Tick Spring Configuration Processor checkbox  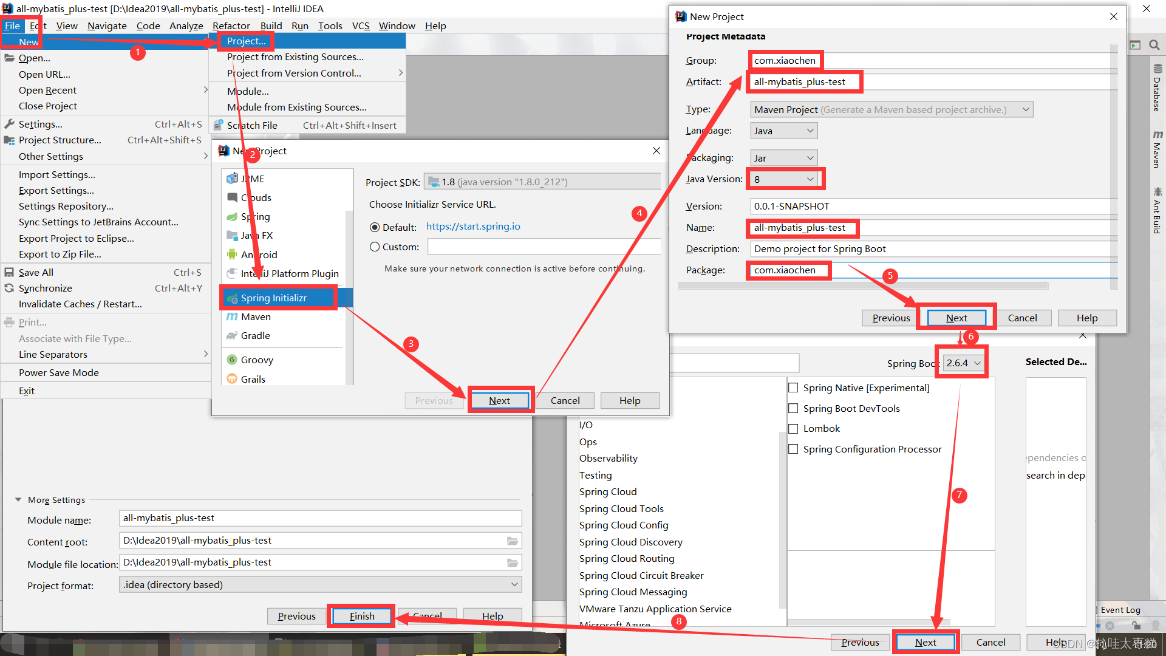(x=793, y=449)
